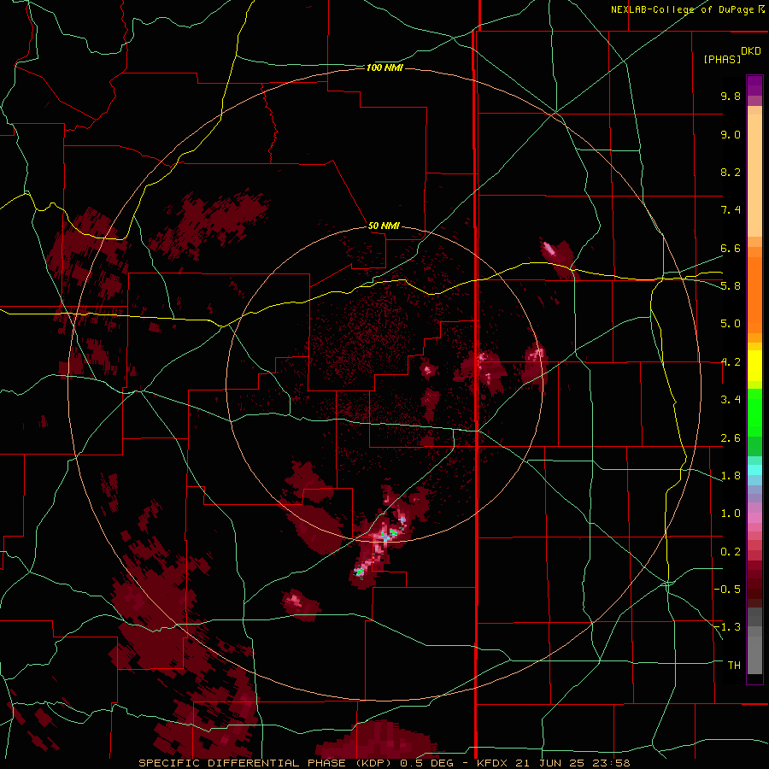This screenshot has width=769, height=769.
Task: Click the DKD product label
Action: point(751,51)
